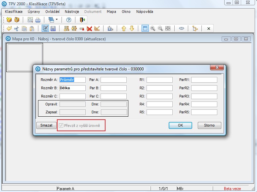Click the second orange insert-rows icon

(x=74, y=28)
